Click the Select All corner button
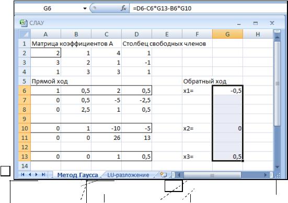288x203 pixels. [x=25, y=34]
